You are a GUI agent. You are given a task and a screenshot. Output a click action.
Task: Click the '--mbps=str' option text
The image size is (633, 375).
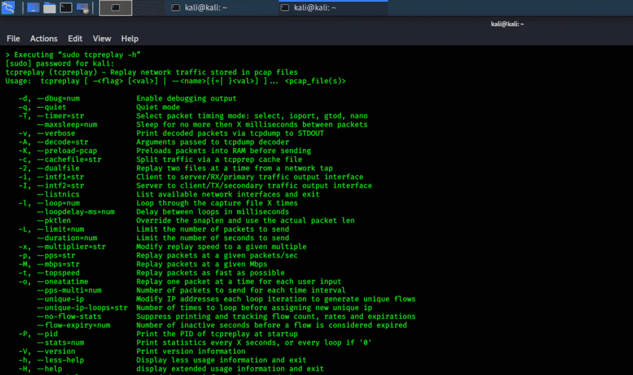[x=58, y=264]
